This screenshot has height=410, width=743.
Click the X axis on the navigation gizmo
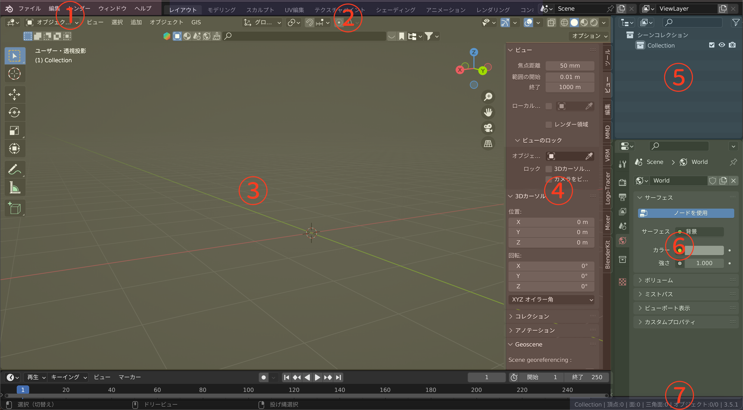pyautogui.click(x=460, y=70)
